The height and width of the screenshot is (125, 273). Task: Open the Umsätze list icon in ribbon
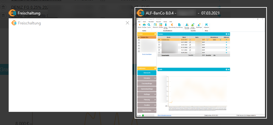pyautogui.click(x=161, y=25)
